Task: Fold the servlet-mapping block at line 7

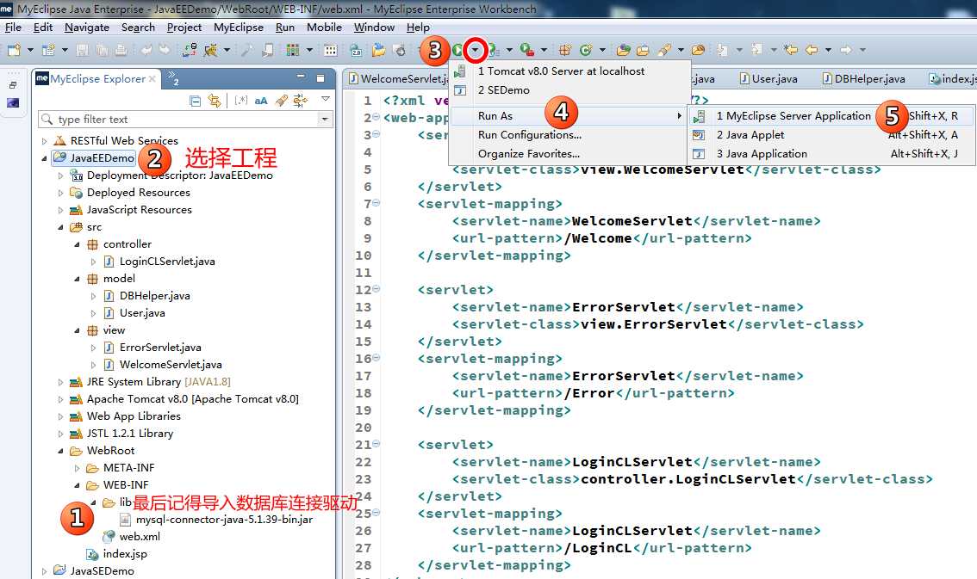Action: [376, 203]
